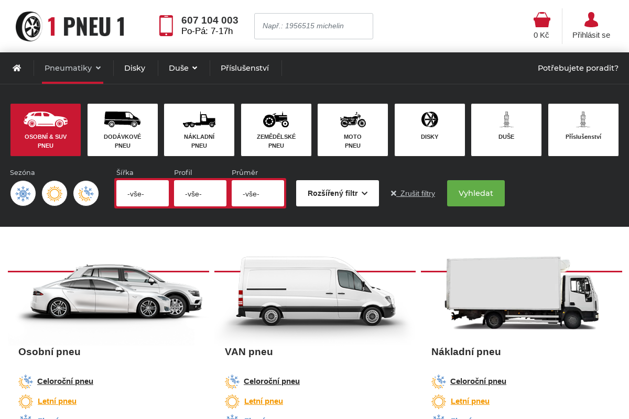Click sun icon under Osobní pneu

click(26, 402)
